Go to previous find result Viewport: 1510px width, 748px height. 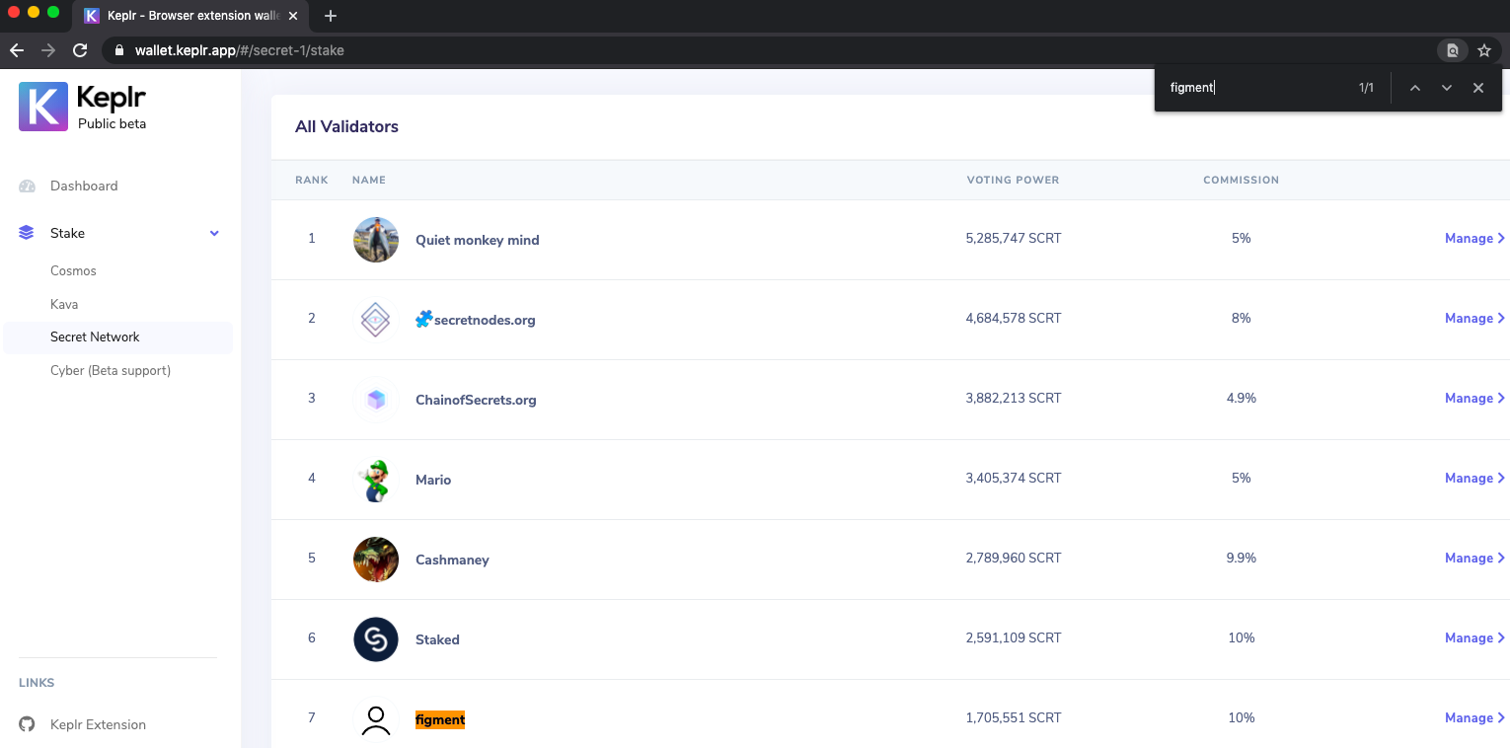[x=1414, y=88]
